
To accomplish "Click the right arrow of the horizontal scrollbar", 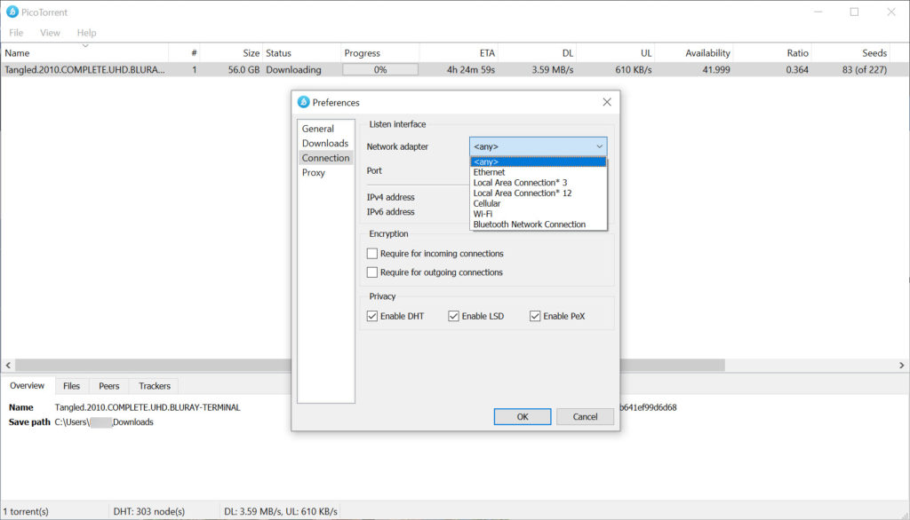I will 901,366.
